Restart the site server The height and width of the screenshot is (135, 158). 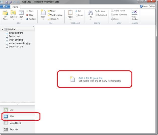pyautogui.click(x=31, y=19)
